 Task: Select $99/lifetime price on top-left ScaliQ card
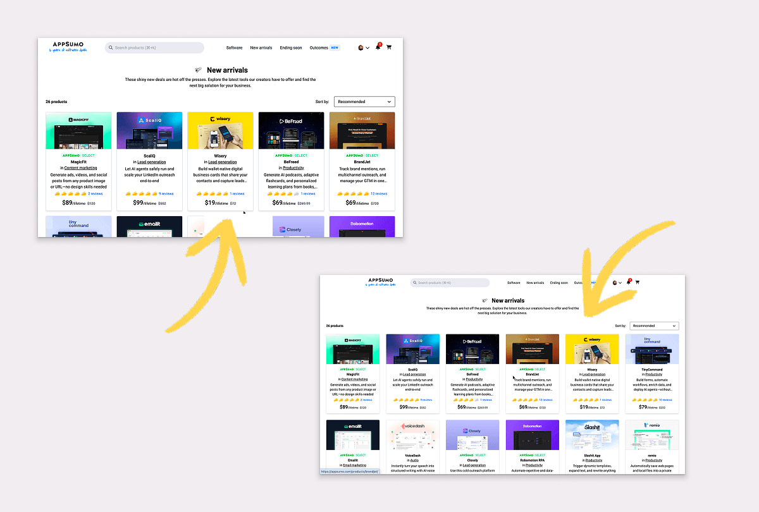[145, 203]
